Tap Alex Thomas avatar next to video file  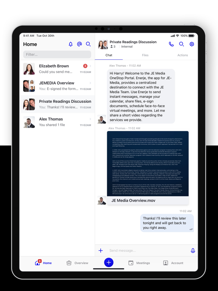click(101, 200)
